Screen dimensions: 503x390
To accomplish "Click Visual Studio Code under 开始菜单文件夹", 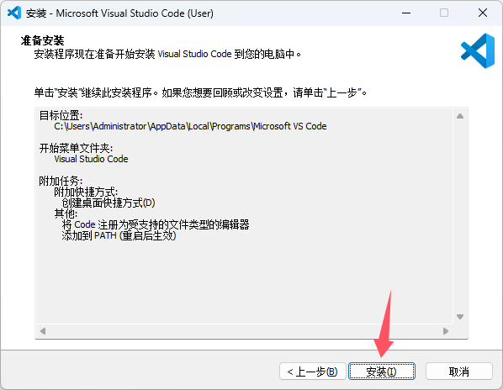I will pos(91,159).
